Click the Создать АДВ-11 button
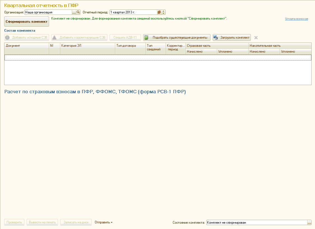This screenshot has height=229, width=315. click(x=125, y=38)
